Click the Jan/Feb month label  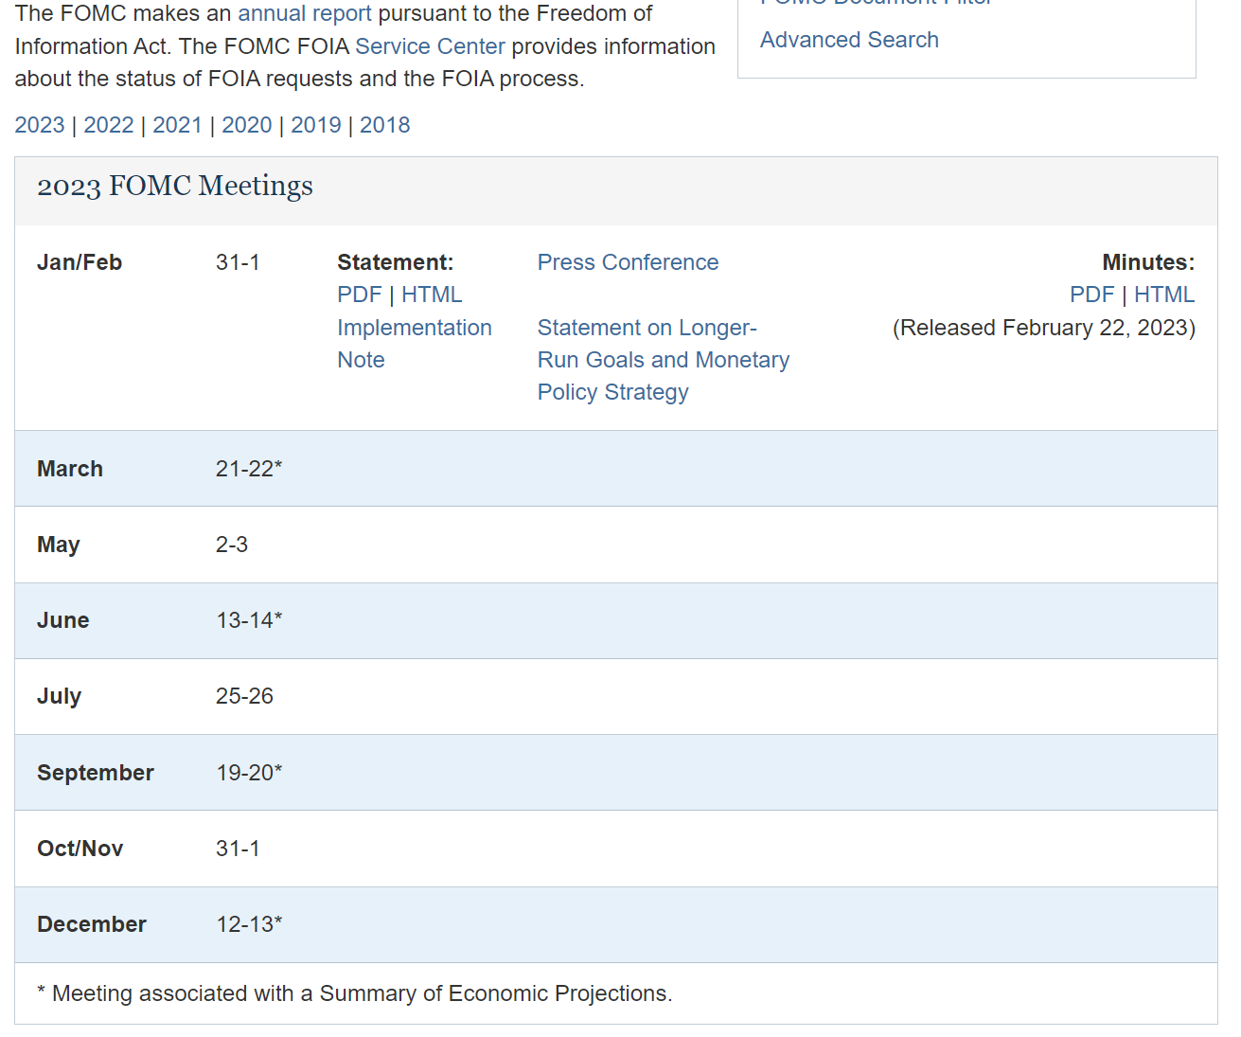[80, 262]
